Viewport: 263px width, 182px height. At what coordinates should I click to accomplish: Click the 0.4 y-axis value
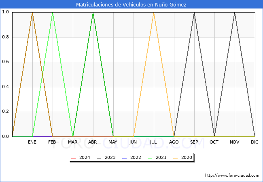click(x=5, y=87)
